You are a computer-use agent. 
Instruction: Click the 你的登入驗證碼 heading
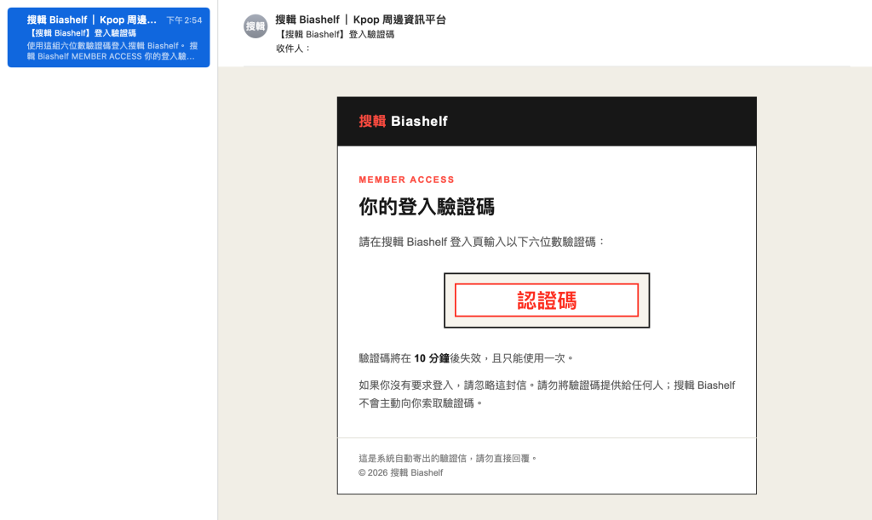point(427,207)
